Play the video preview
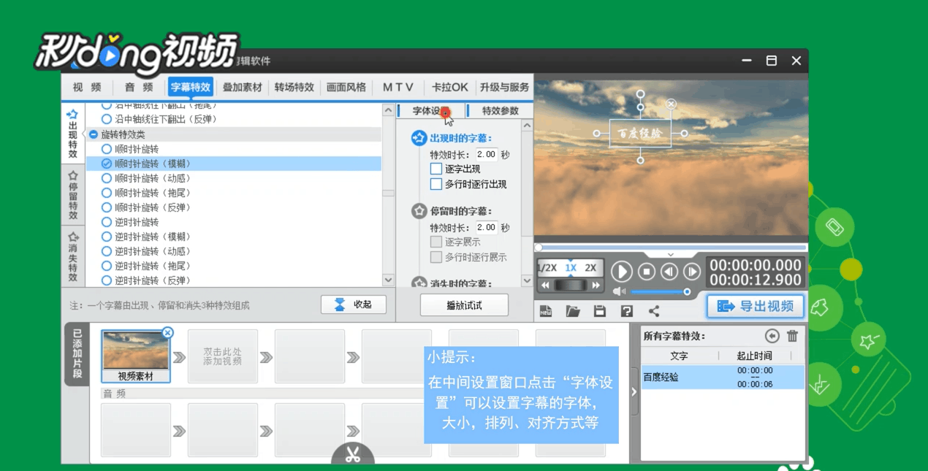 pyautogui.click(x=621, y=272)
